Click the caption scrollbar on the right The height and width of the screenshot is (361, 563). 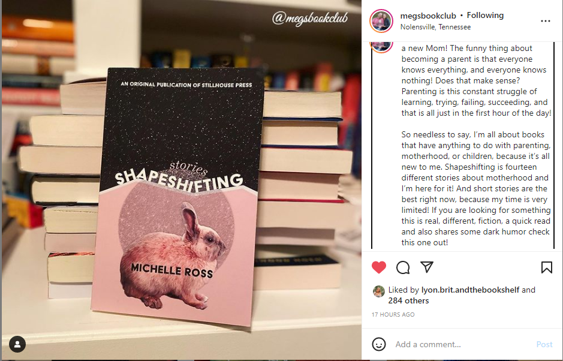click(555, 145)
